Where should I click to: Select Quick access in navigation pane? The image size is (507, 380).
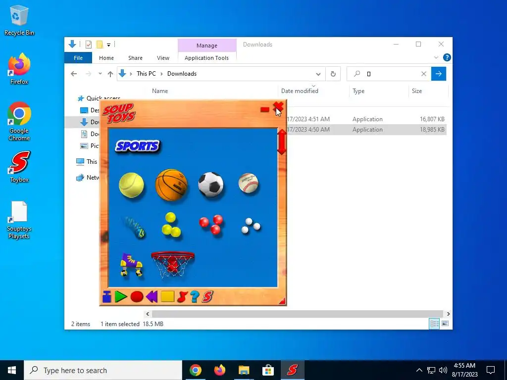pyautogui.click(x=103, y=98)
